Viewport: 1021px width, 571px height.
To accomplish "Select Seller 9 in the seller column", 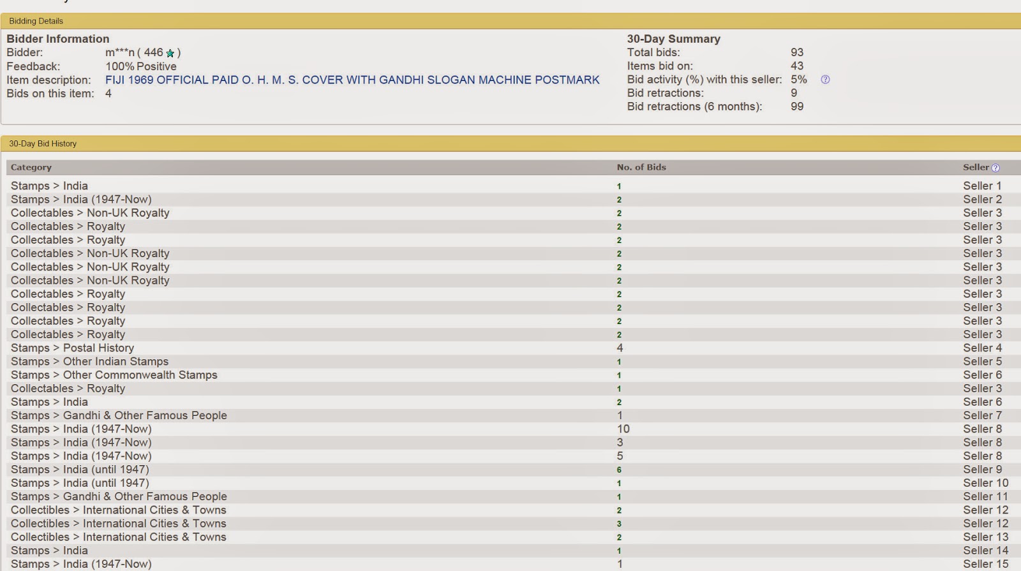I will (982, 469).
